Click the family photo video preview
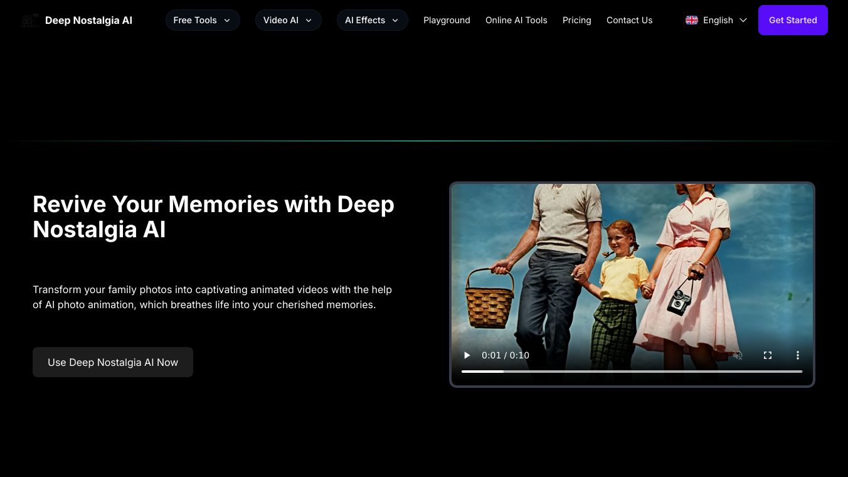Viewport: 848px width, 477px height. tap(632, 284)
